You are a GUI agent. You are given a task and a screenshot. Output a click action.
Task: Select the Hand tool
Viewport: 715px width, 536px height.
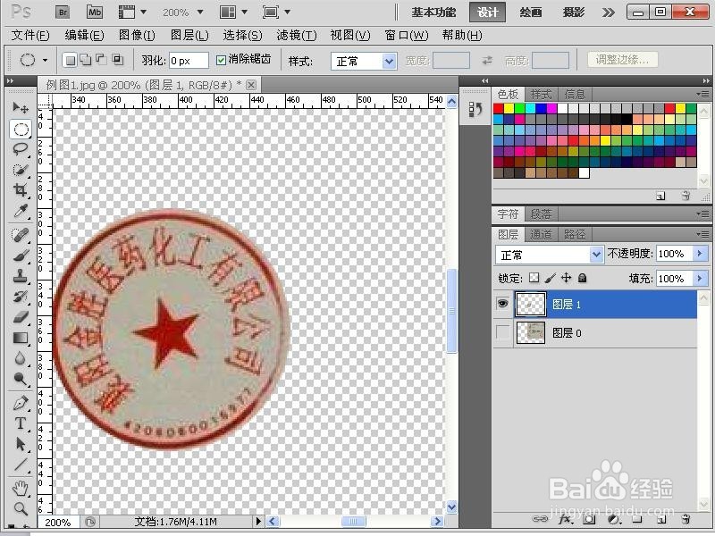[20, 488]
